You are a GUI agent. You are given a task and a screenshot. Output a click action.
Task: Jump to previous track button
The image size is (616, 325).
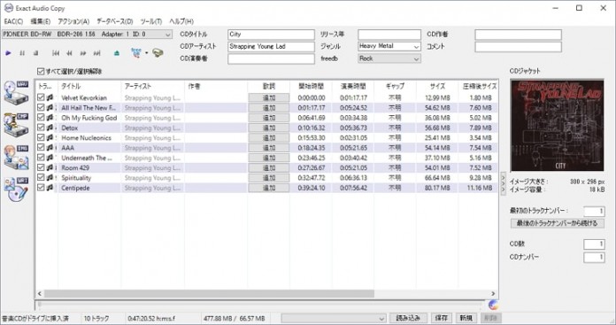coord(56,53)
